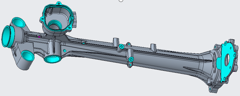The height and width of the screenshot is (96, 240).
Task: Pick the cyan bore under the central hub
Action: (x=52, y=59)
